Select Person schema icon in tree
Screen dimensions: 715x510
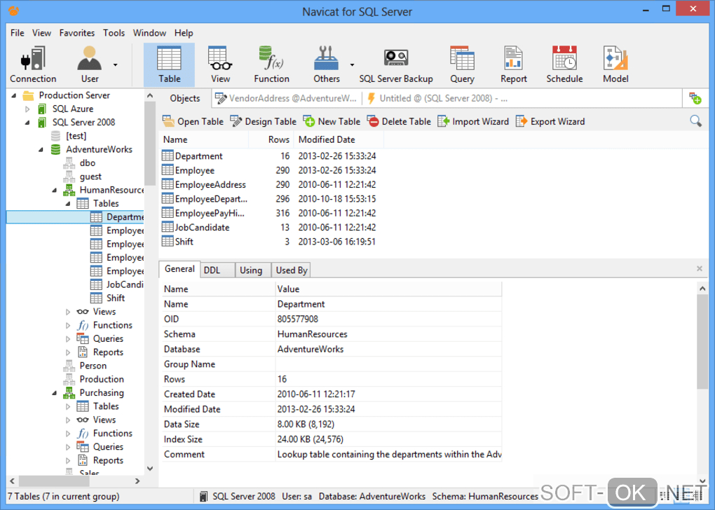click(x=69, y=366)
